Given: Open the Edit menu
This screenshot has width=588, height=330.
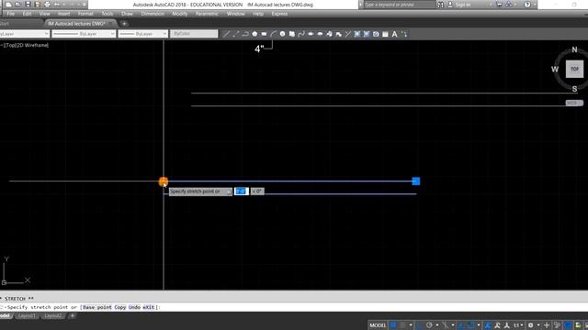Looking at the screenshot, I should [x=27, y=14].
